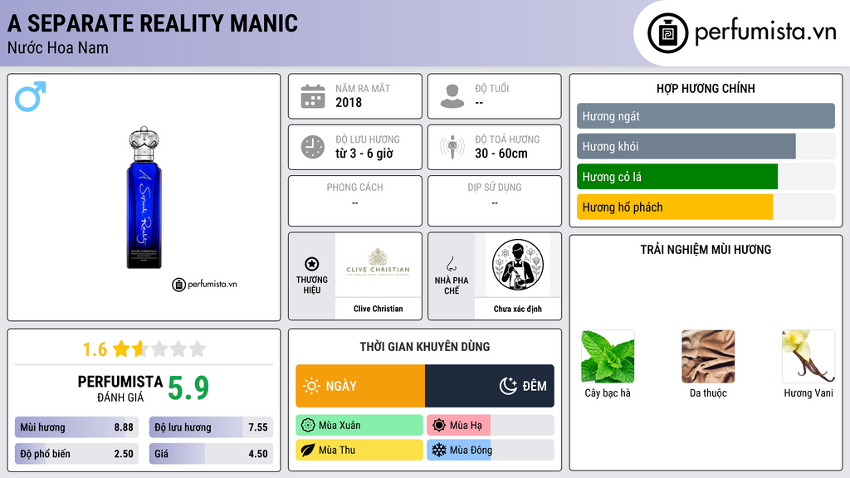
Task: Click the Cây bạc hà caption
Action: coord(608,393)
